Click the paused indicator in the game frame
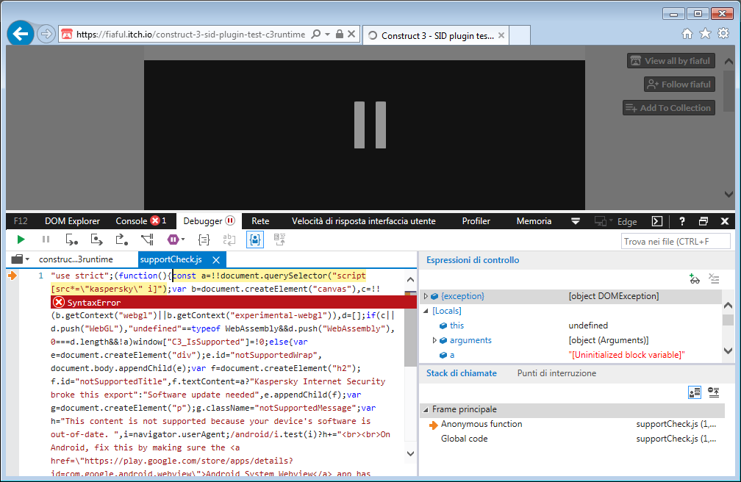Image resolution: width=741 pixels, height=482 pixels. [x=370, y=125]
